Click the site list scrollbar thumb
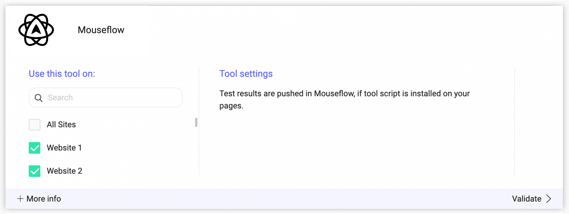569x214 pixels. pyautogui.click(x=196, y=122)
